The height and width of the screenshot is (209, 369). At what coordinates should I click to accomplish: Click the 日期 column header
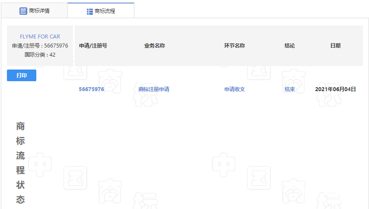coord(335,46)
